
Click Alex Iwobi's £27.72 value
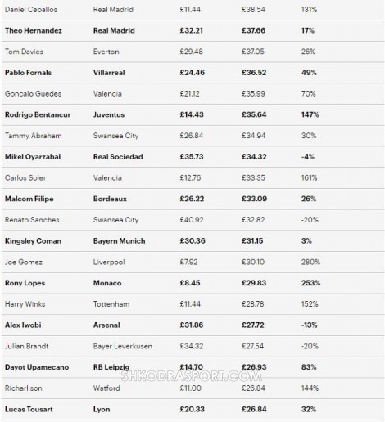pos(253,325)
